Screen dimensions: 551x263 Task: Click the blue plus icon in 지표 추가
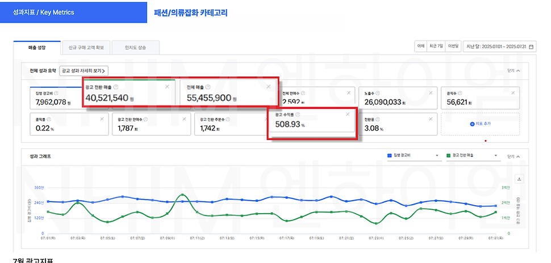[x=472, y=124]
